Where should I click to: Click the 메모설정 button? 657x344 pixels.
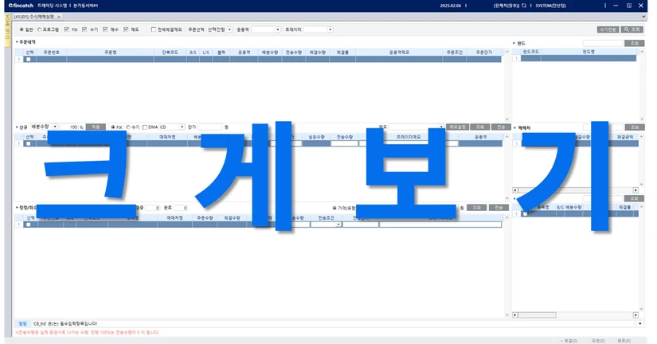tap(457, 127)
